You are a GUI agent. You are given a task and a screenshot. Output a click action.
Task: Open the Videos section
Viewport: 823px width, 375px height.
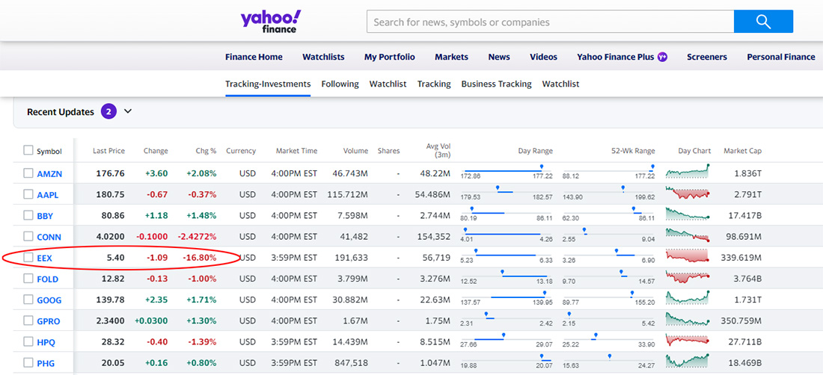click(544, 57)
